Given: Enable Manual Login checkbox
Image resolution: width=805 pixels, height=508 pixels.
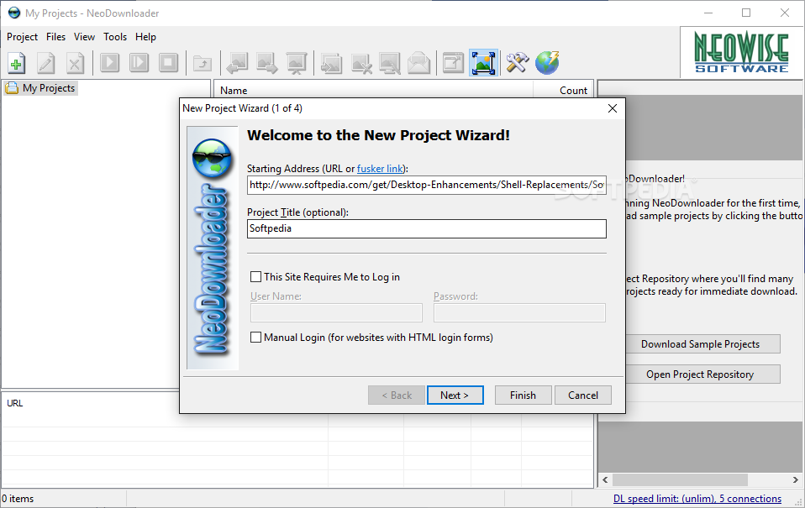Looking at the screenshot, I should coord(255,338).
